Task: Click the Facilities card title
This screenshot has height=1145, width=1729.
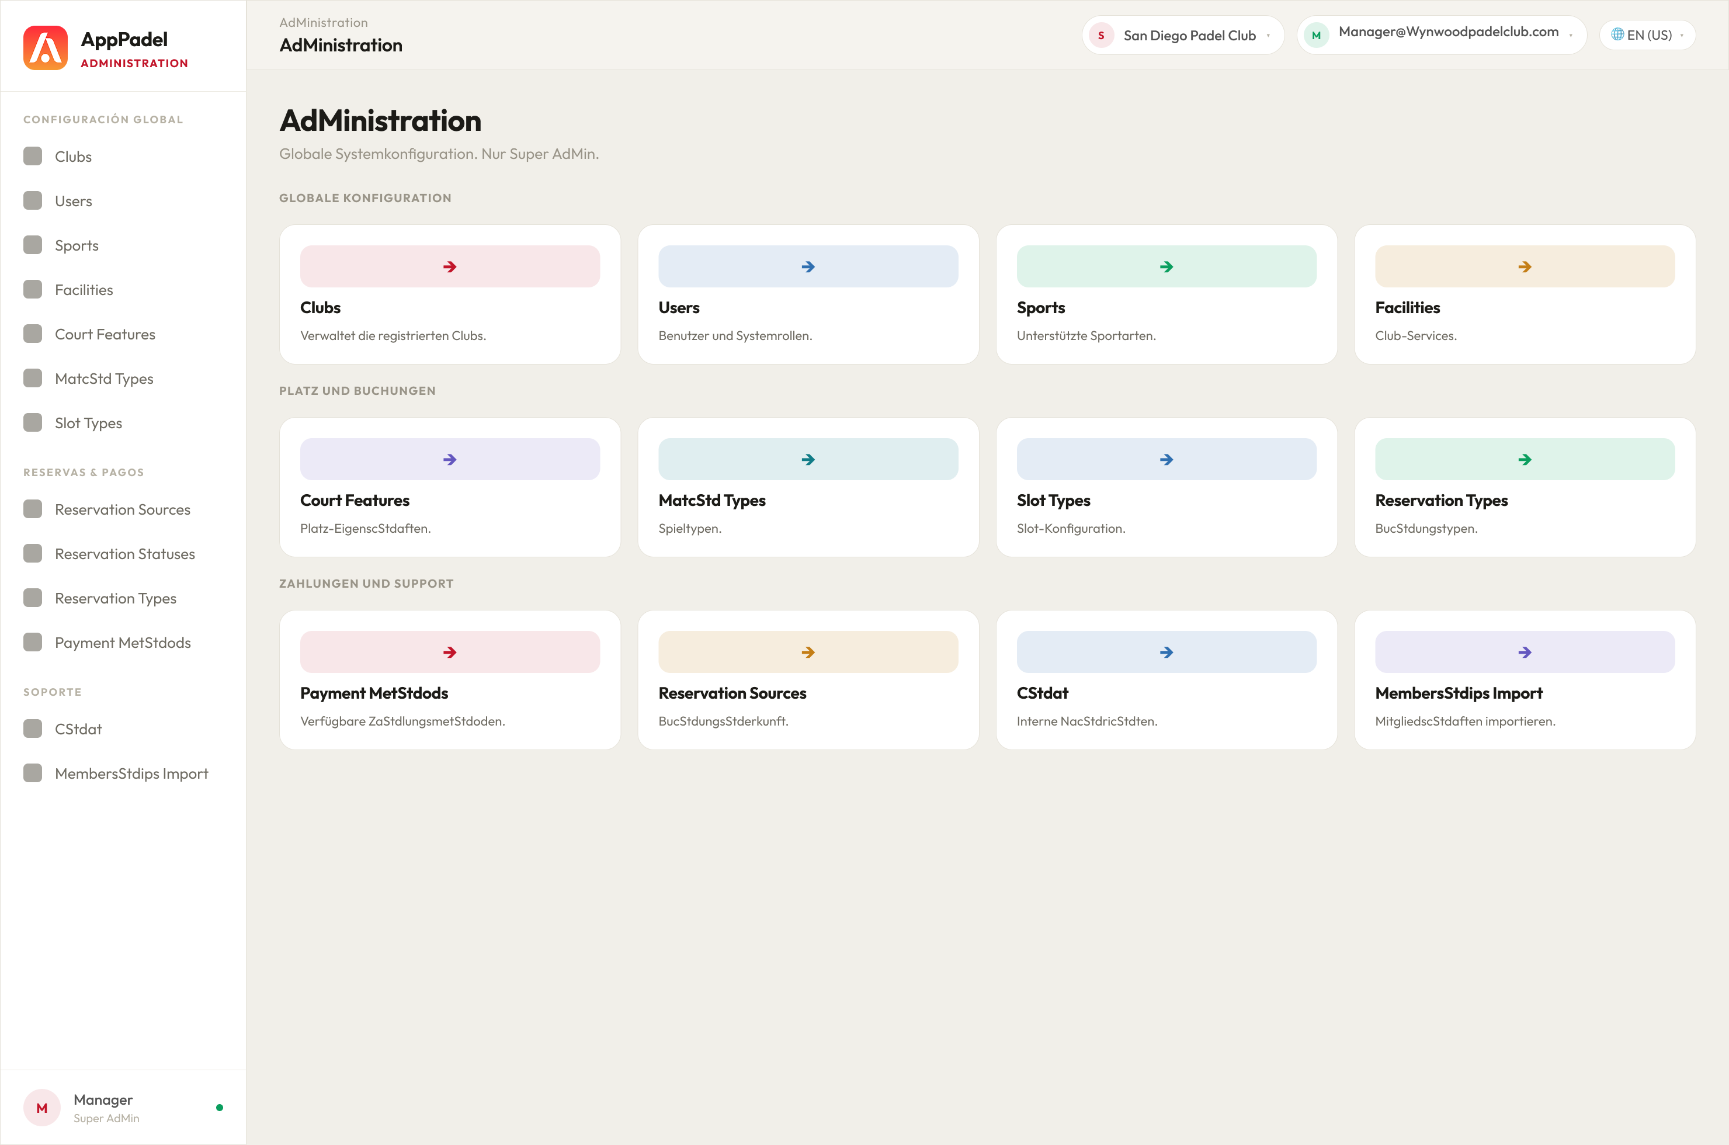Action: [x=1408, y=307]
